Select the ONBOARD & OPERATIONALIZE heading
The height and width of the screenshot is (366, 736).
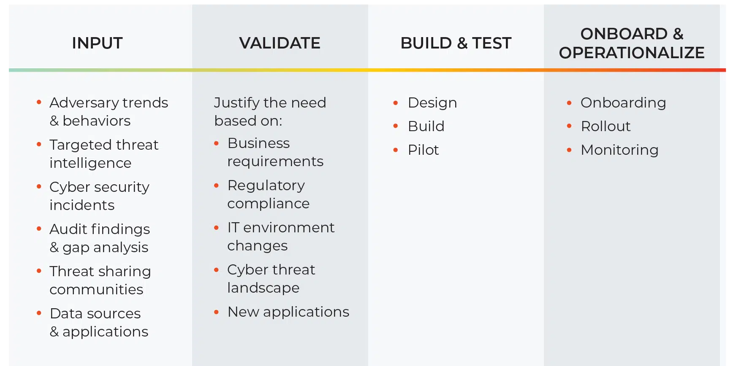pos(631,43)
